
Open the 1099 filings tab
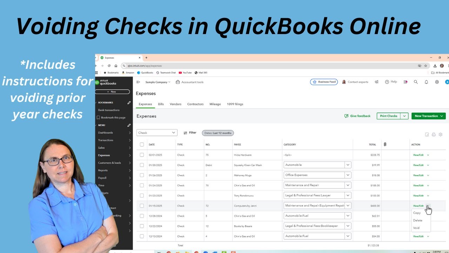pos(235,104)
